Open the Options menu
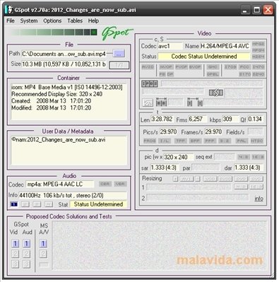279x282 pixels. 52,20
